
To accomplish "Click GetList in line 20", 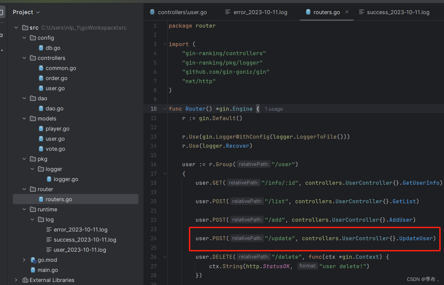I will 404,201.
